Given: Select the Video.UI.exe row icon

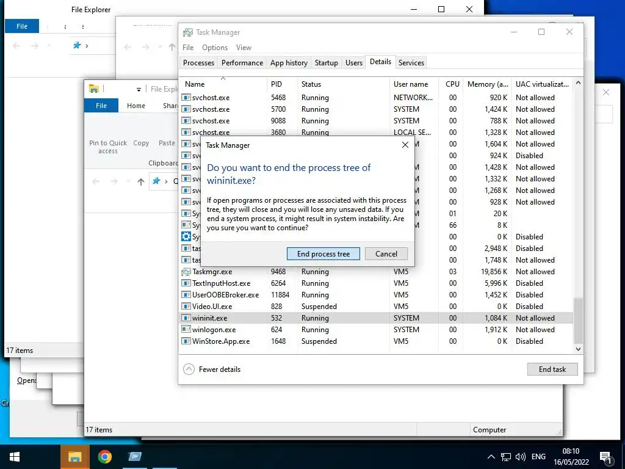Looking at the screenshot, I should tap(186, 307).
